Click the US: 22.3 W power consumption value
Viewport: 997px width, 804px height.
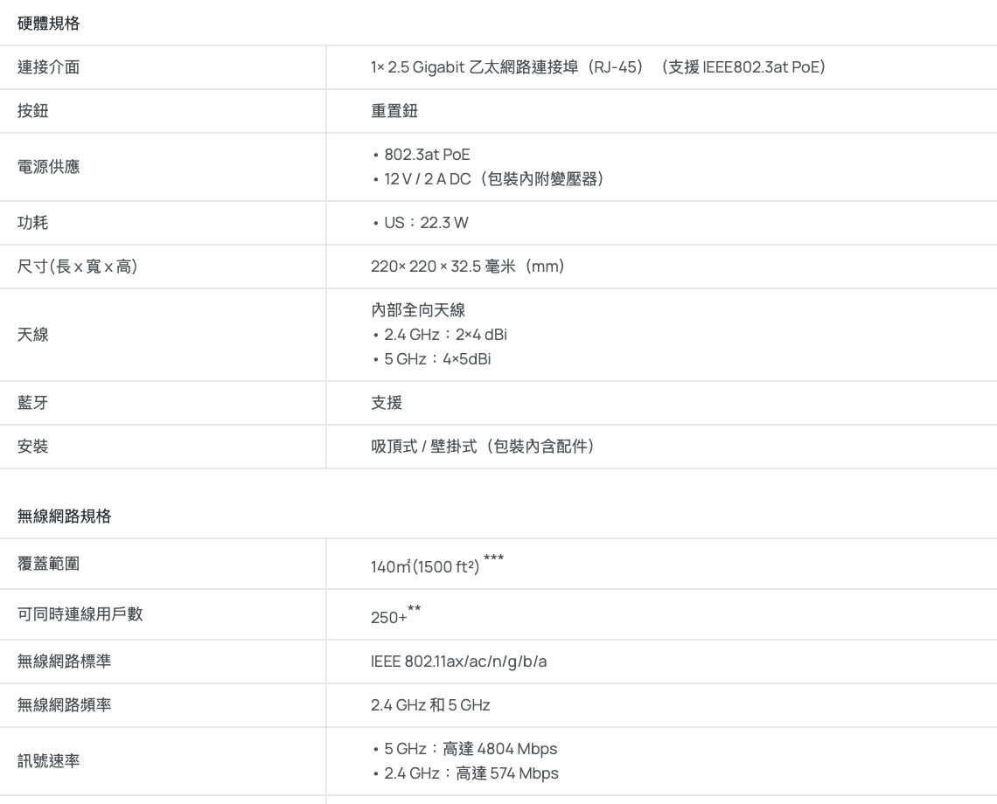pyautogui.click(x=426, y=224)
